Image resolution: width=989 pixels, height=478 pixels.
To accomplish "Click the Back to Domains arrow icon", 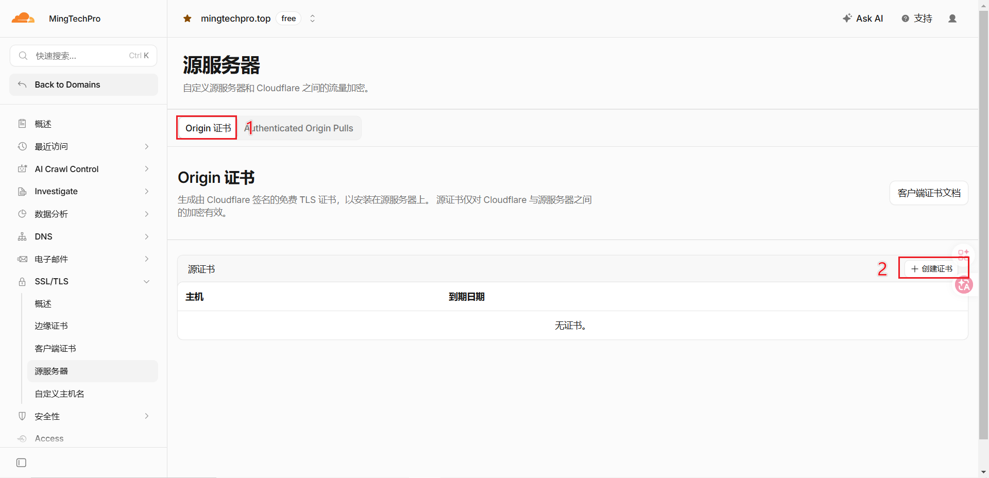I will [22, 84].
